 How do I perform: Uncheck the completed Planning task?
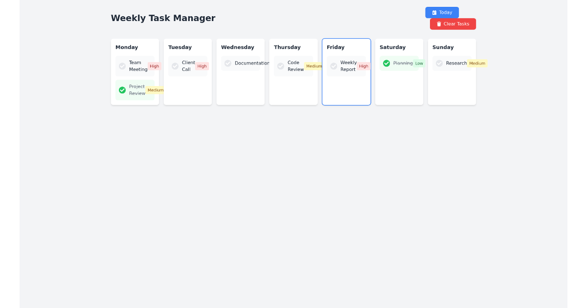pos(386,63)
